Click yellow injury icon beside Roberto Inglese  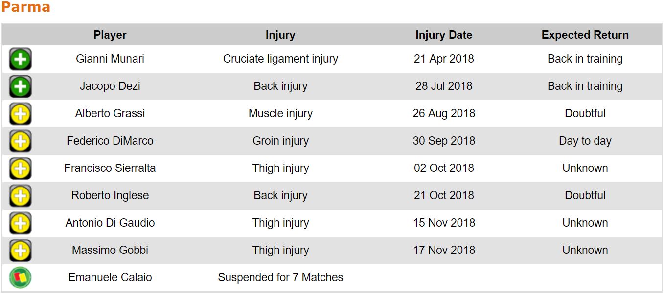pos(20,196)
